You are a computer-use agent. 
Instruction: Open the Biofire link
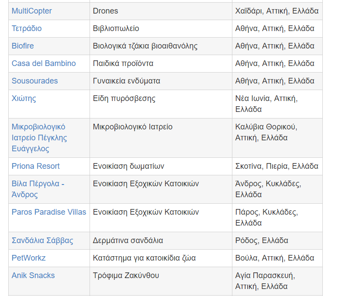pos(23,46)
